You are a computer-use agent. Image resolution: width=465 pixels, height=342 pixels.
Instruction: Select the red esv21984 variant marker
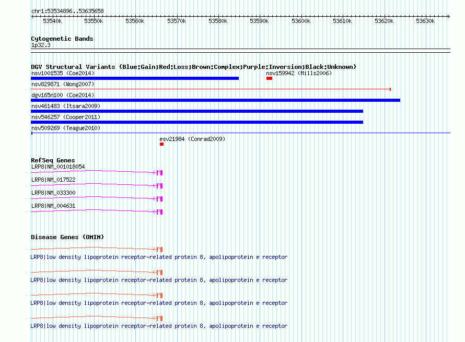(161, 144)
